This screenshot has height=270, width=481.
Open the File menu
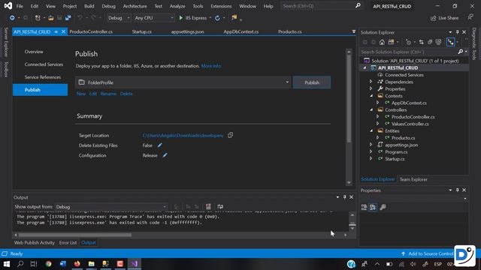20,6
